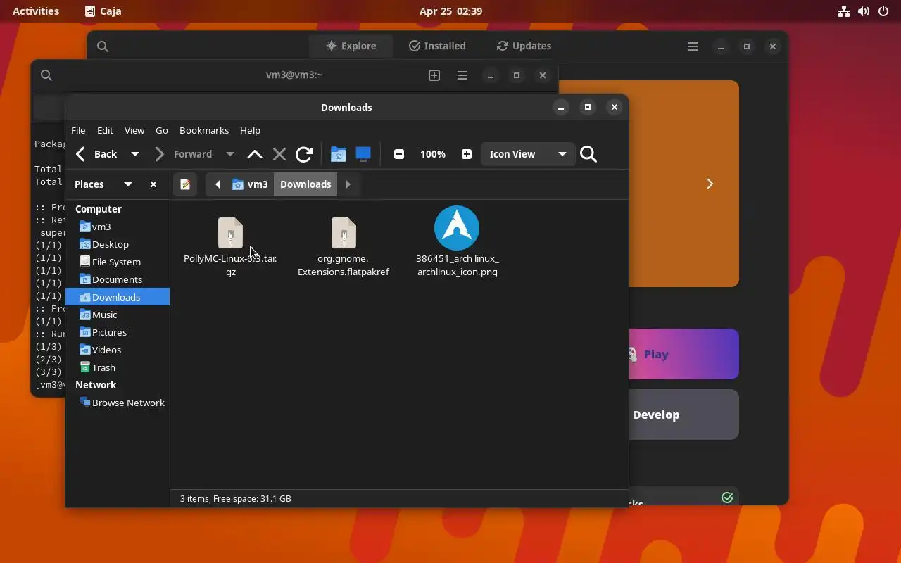Open the Activities overview

36,11
